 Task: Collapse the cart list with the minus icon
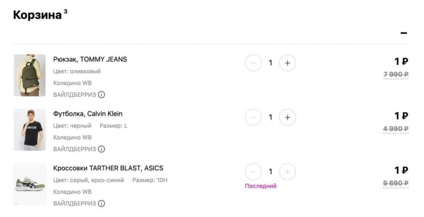coord(404,33)
